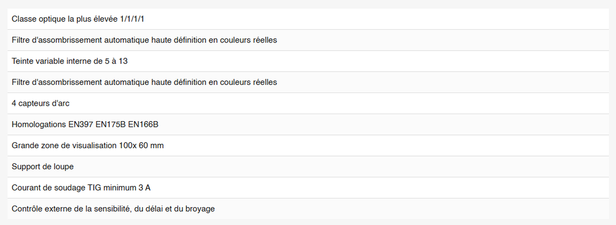616x225 pixels.
Task: Click the word "broyage" in last row
Action: click(201, 209)
